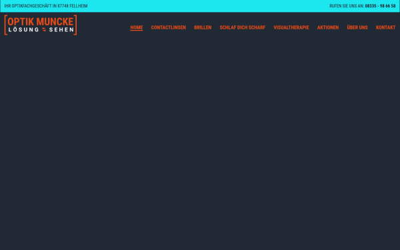Click the right orange bracket of the logo
The width and height of the screenshot is (400, 250).
point(75,25)
